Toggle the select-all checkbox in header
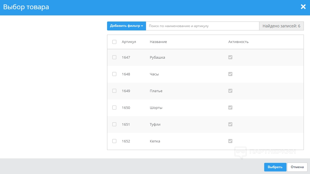The image size is (310, 174). point(114,42)
